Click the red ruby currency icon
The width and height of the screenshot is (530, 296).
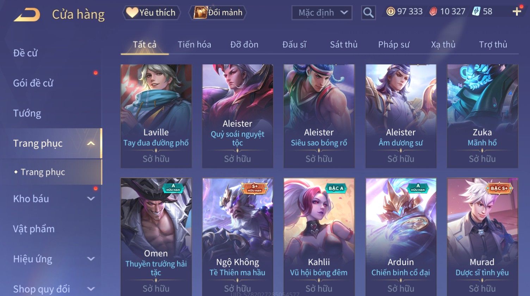tap(433, 12)
